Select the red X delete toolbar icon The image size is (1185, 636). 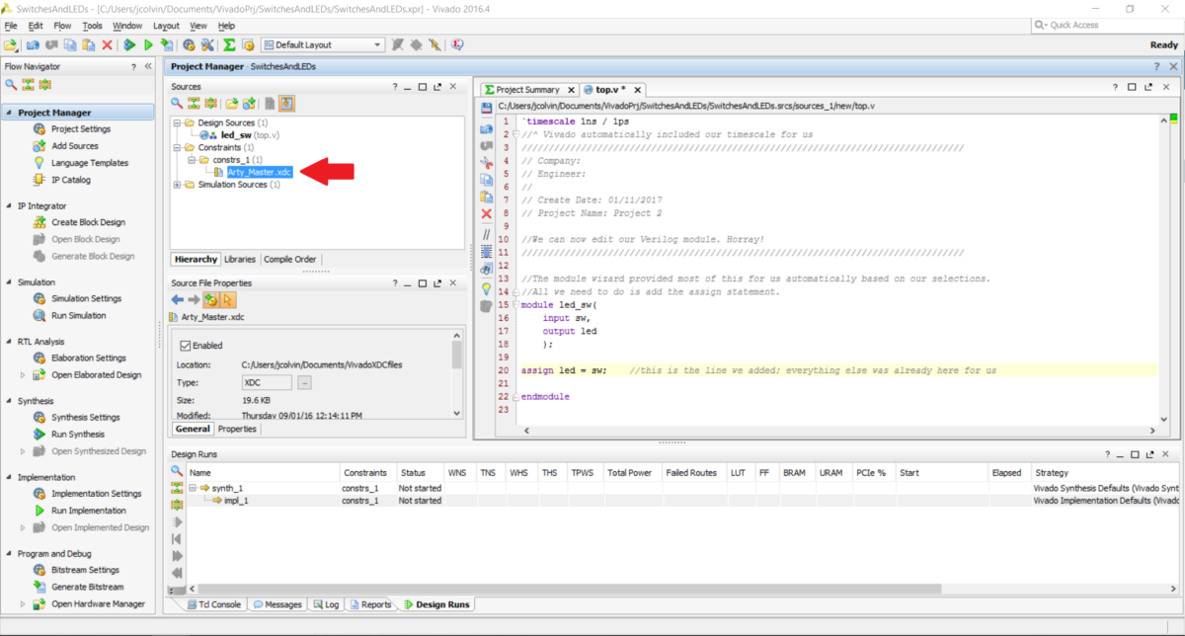pyautogui.click(x=107, y=44)
